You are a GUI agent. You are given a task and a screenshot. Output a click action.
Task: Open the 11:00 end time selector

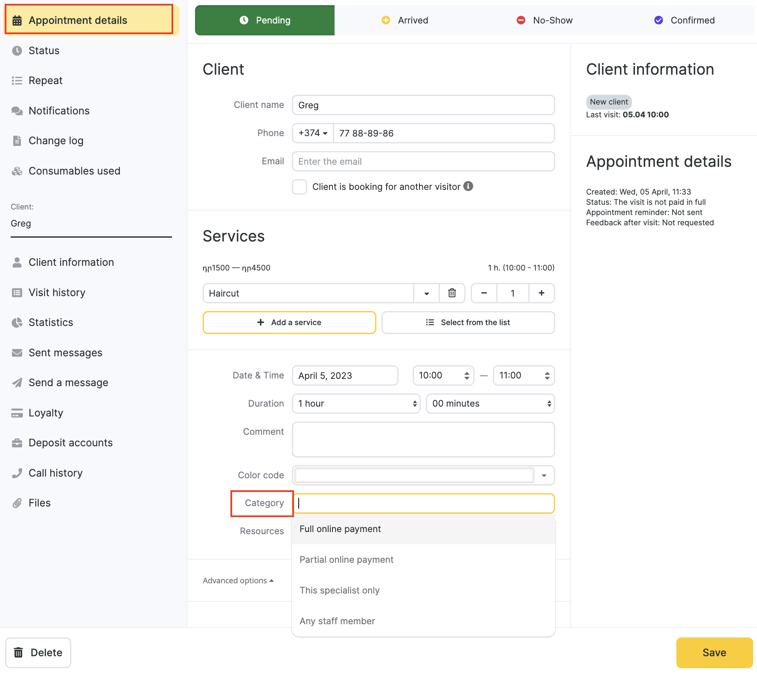524,375
